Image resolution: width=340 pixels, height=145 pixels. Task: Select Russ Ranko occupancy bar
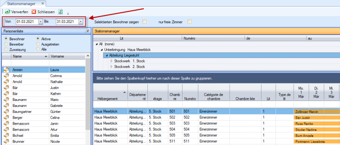[x=317, y=124]
